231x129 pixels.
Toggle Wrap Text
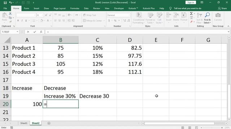[x=90, y=15]
